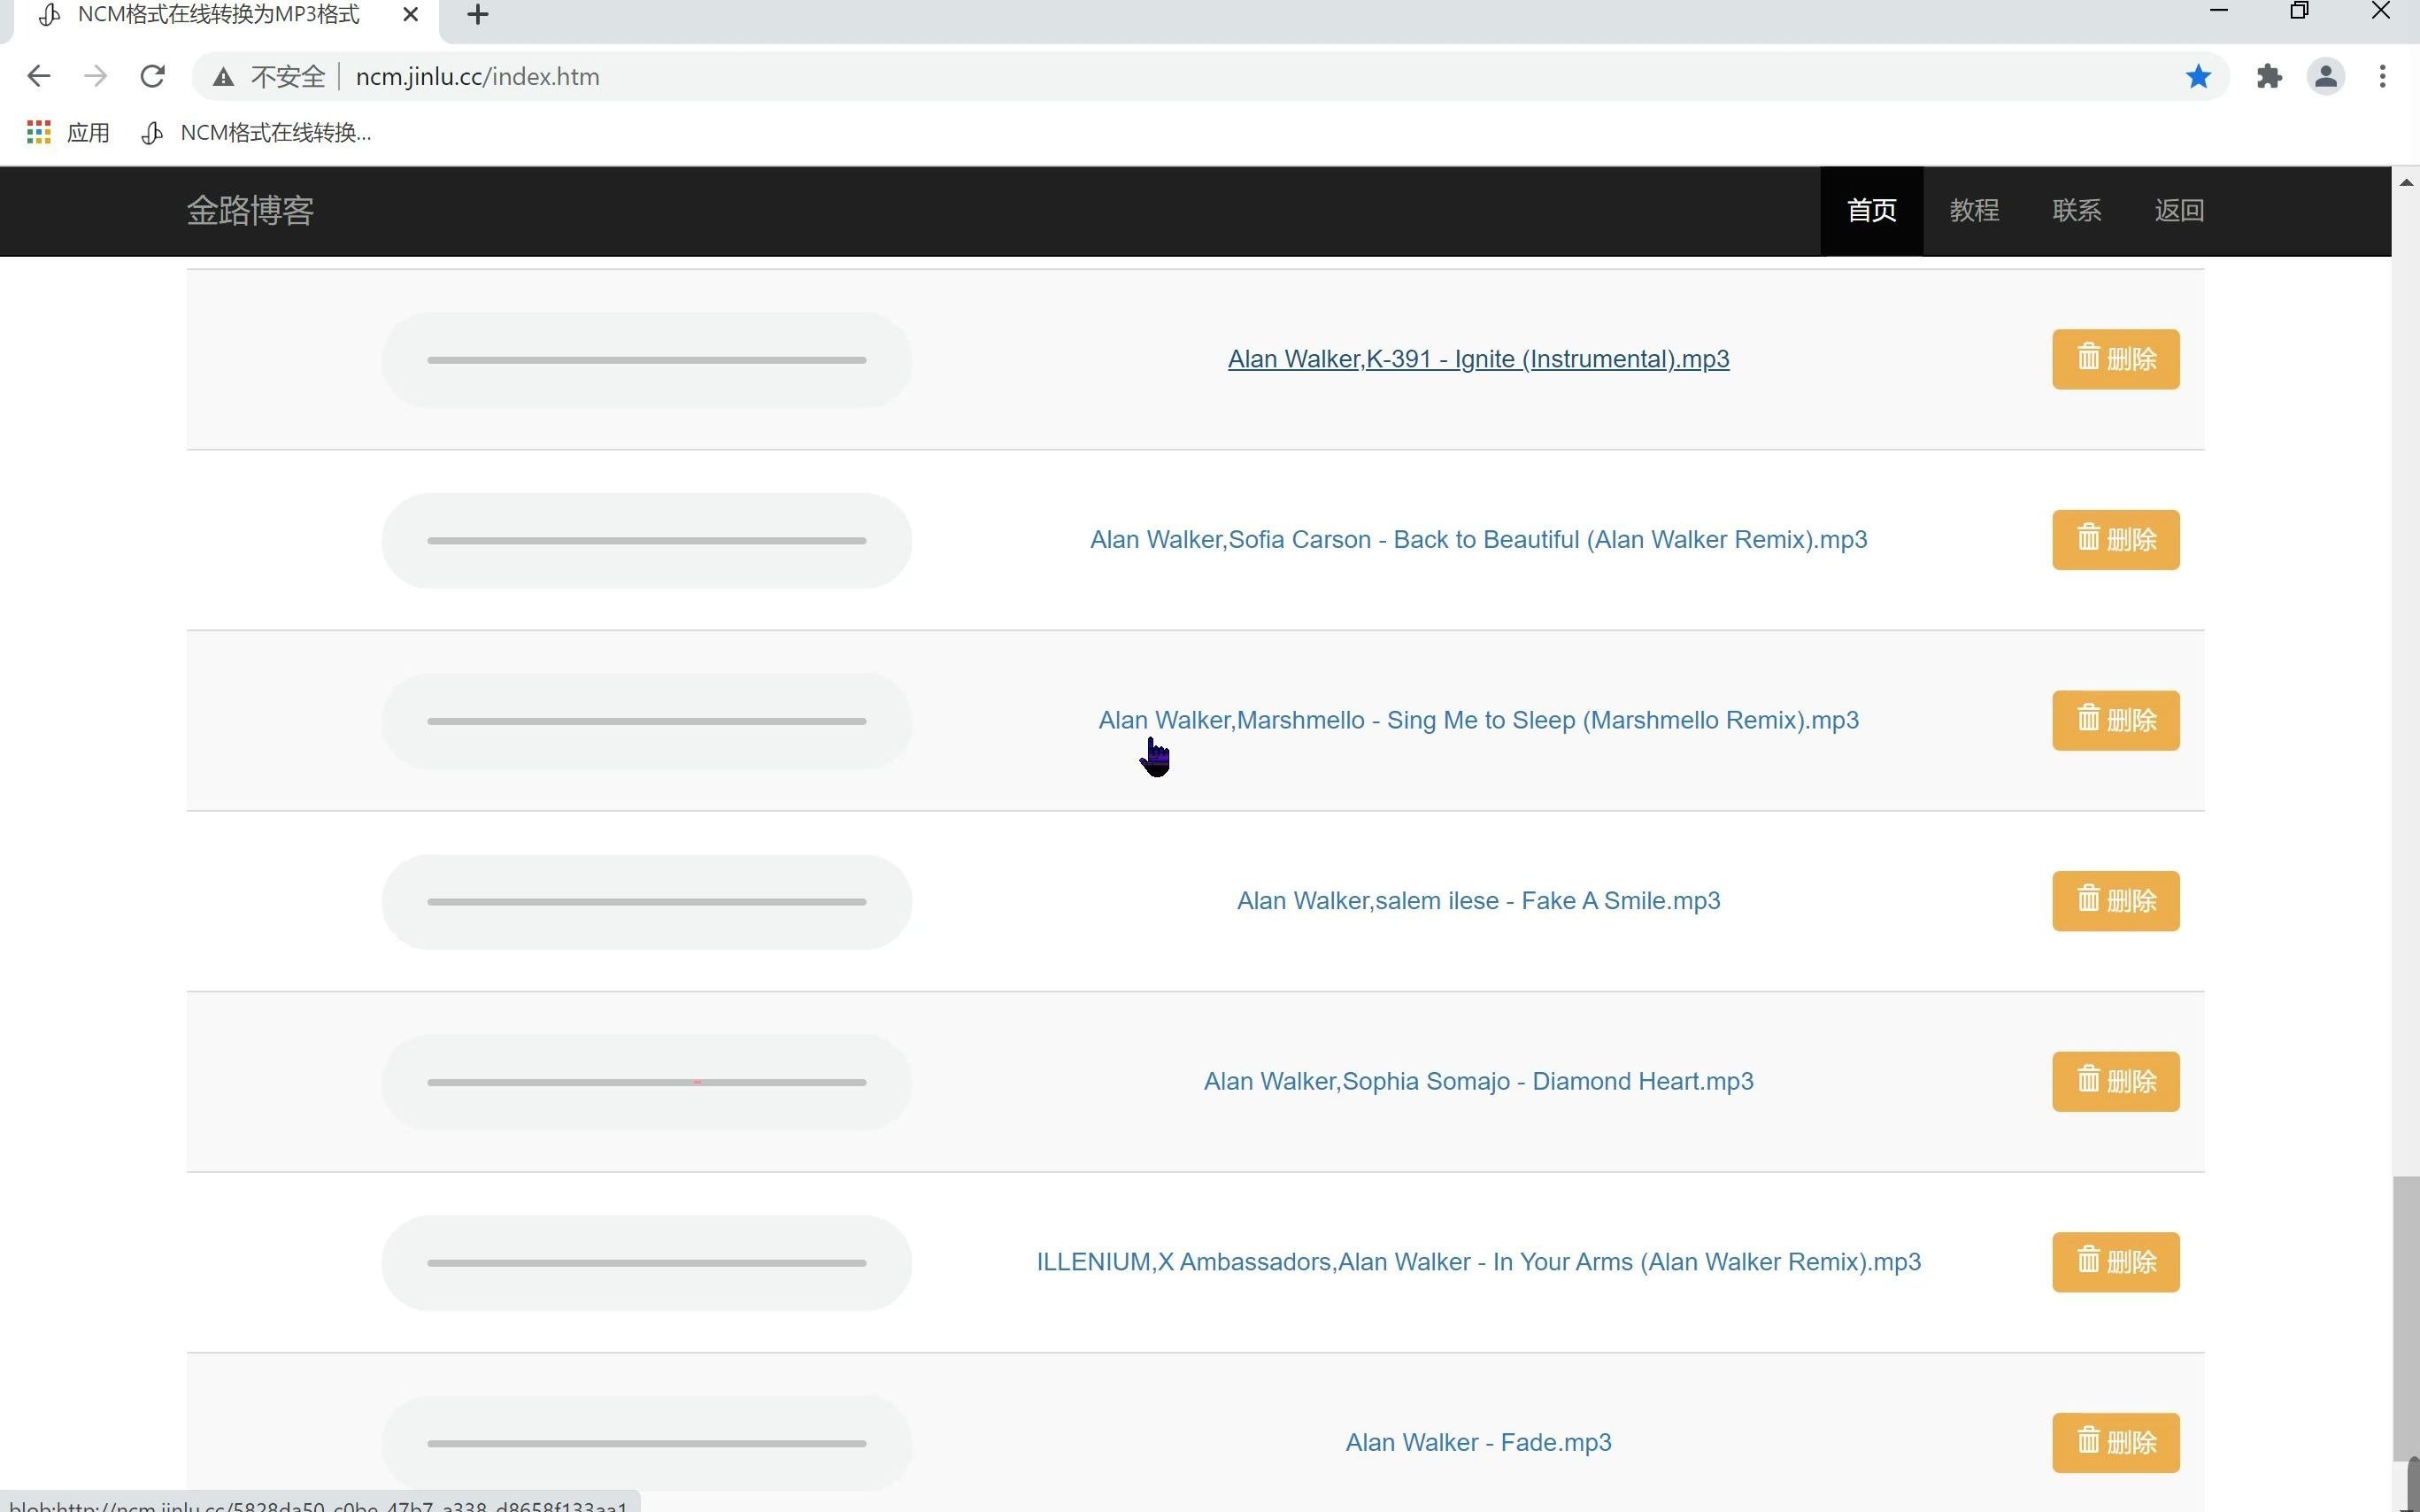
Task: Select the NCM格式在线转换为MP3格式 tab
Action: [218, 15]
